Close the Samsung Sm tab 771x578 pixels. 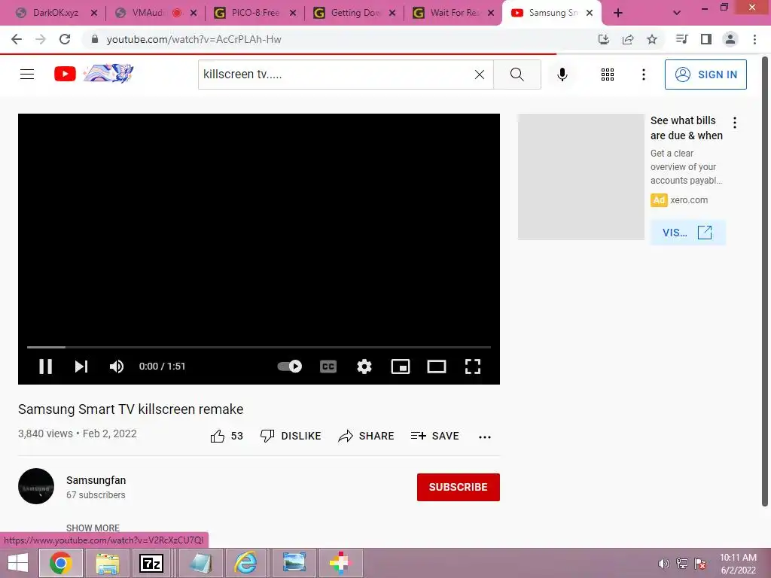click(590, 13)
